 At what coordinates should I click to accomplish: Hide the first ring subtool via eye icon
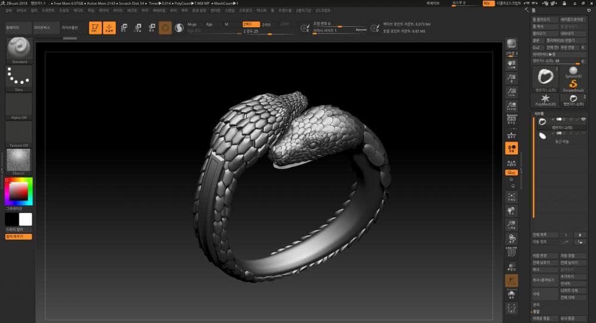point(583,119)
